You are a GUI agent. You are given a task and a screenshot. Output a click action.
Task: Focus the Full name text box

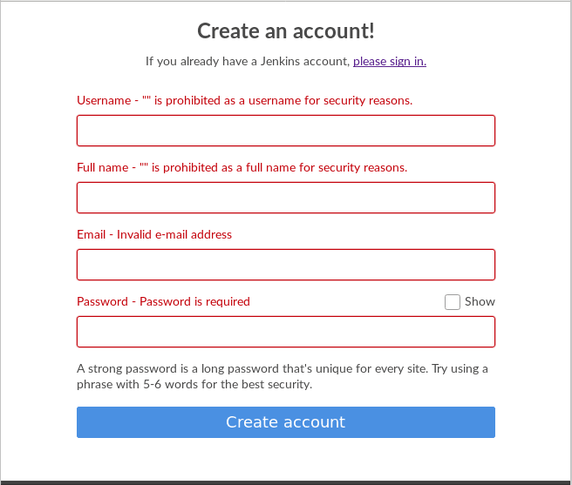(x=286, y=198)
